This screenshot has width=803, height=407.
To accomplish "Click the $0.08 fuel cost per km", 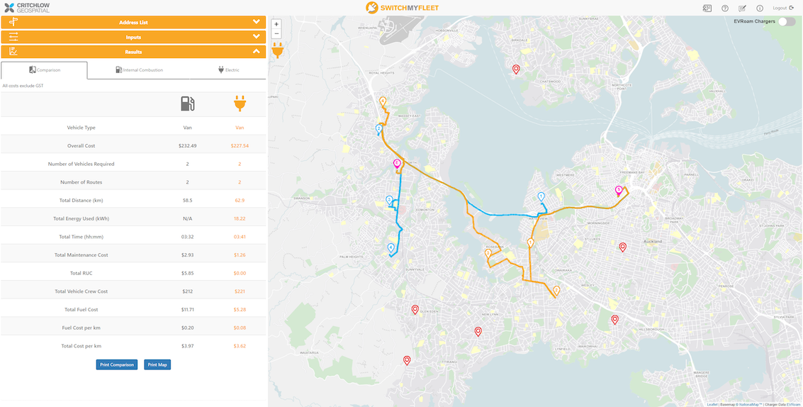I will [240, 328].
